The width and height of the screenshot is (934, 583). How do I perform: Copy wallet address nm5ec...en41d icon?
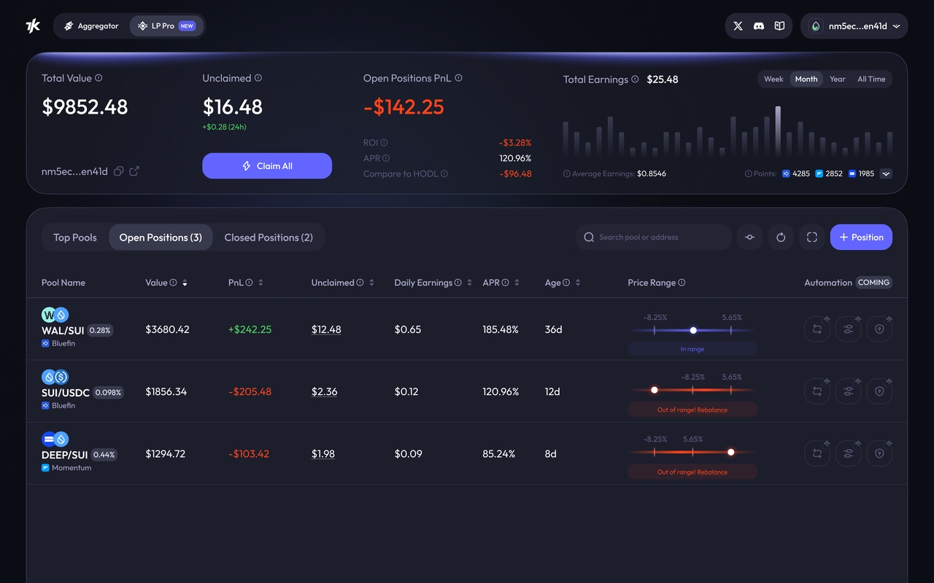118,171
